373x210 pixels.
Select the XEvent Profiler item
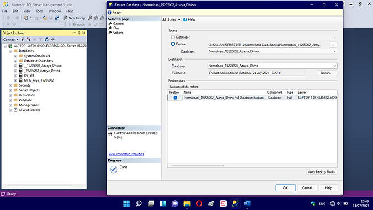click(29, 110)
